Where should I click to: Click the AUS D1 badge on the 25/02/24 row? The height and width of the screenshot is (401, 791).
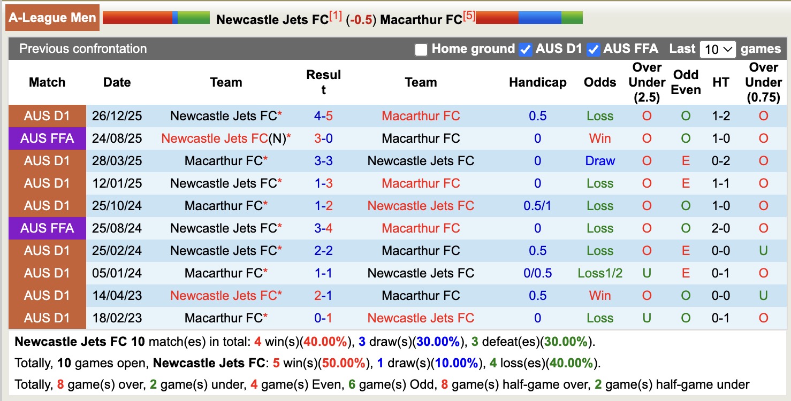pyautogui.click(x=47, y=250)
